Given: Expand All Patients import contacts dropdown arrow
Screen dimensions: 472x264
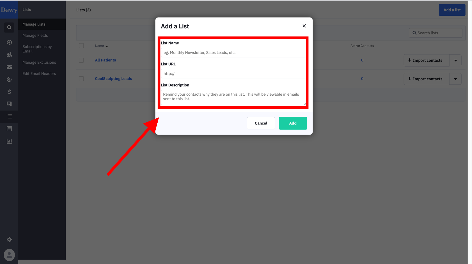Looking at the screenshot, I should pos(455,60).
